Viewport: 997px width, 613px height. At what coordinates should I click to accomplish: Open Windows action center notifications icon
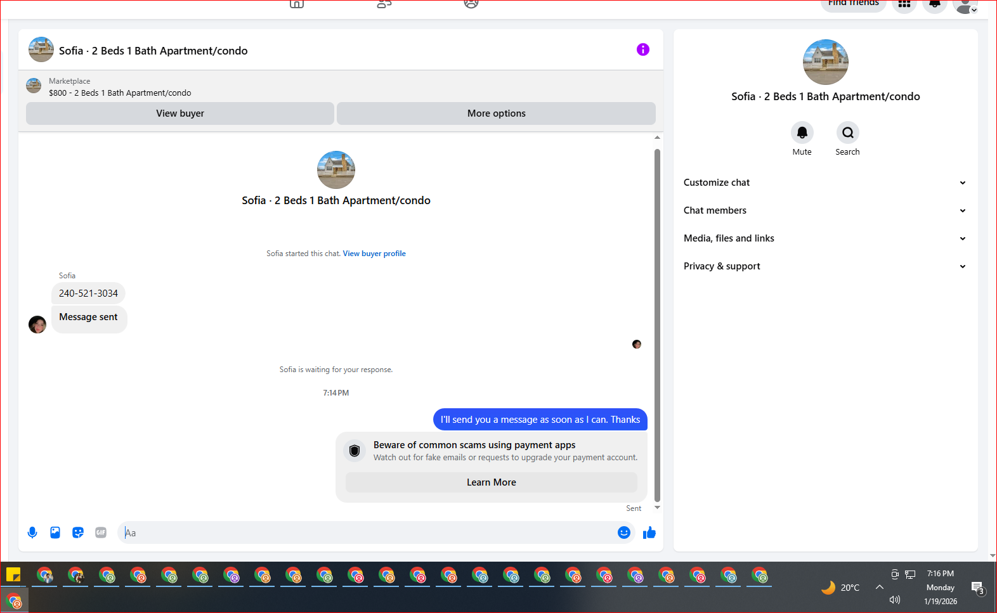click(978, 589)
